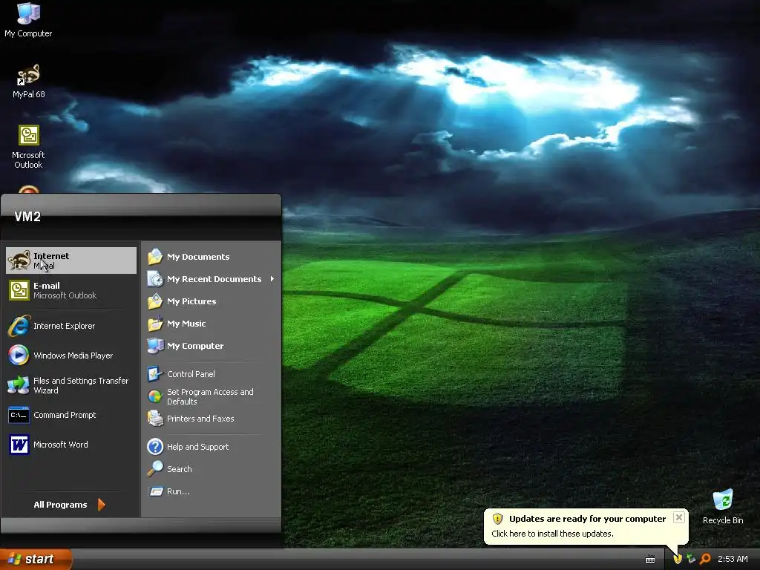The width and height of the screenshot is (760, 570).
Task: Click the green start button
Action: [36, 560]
